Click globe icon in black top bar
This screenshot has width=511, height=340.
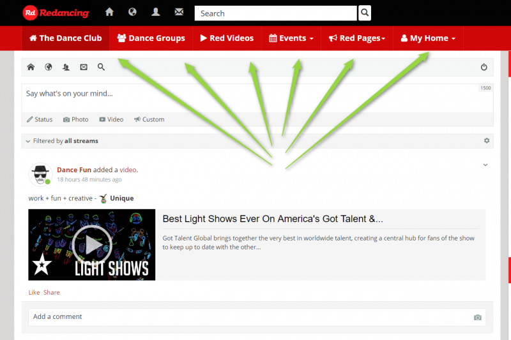click(132, 12)
